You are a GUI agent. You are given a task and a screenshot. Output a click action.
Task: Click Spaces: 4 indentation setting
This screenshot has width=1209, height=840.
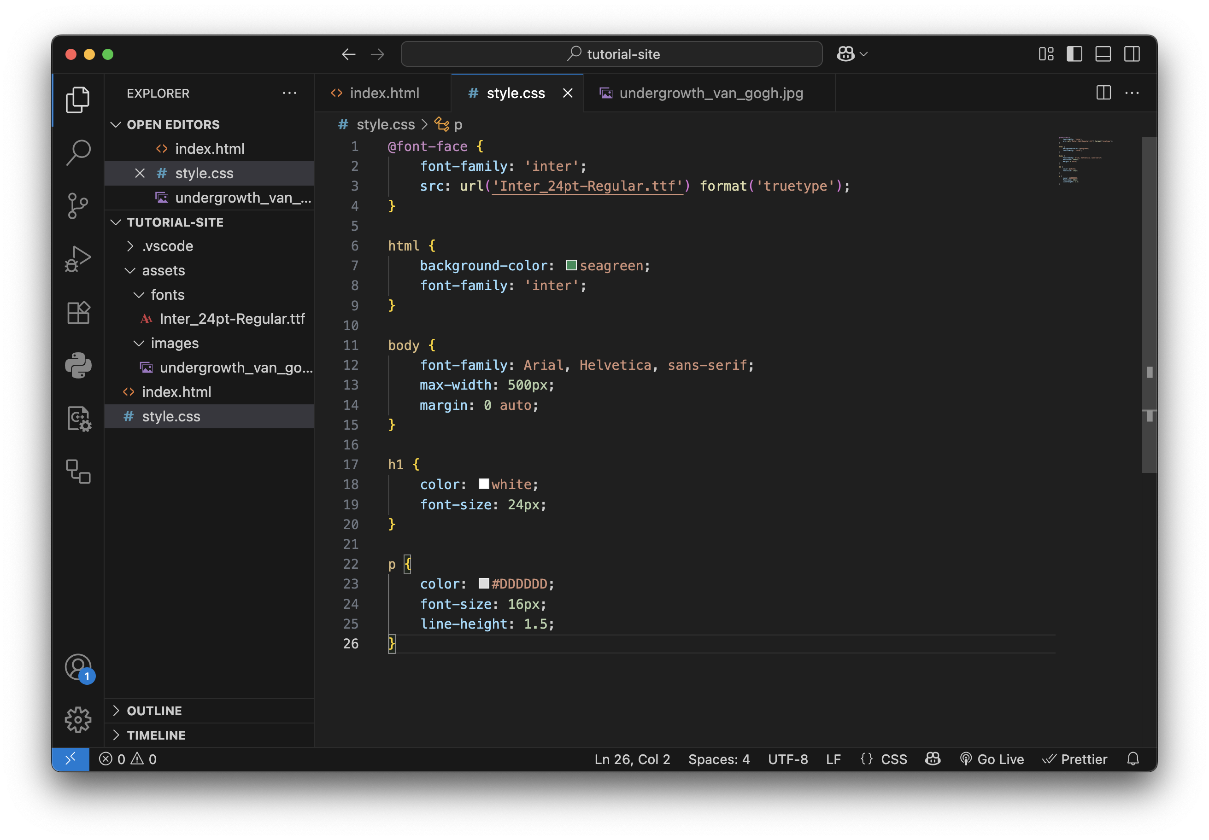(719, 759)
